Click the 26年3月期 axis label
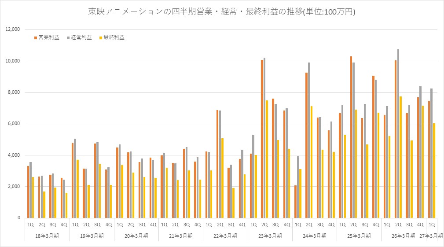The image size is (444, 247). (x=403, y=236)
